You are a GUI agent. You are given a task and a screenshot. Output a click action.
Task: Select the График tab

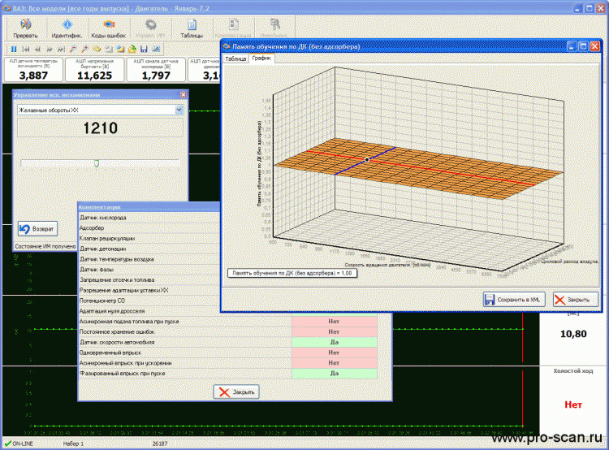tap(261, 59)
